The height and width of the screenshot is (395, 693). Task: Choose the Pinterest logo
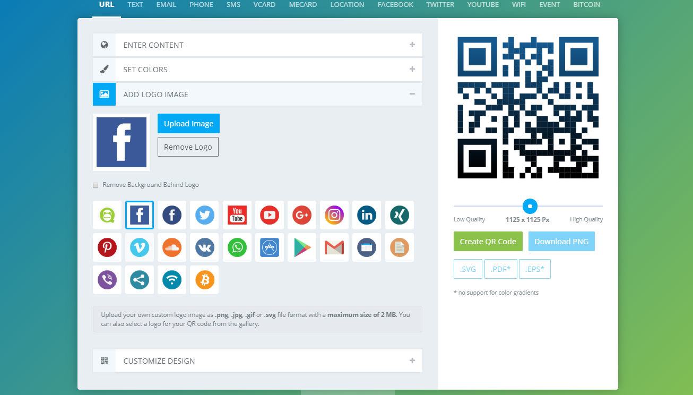click(107, 247)
